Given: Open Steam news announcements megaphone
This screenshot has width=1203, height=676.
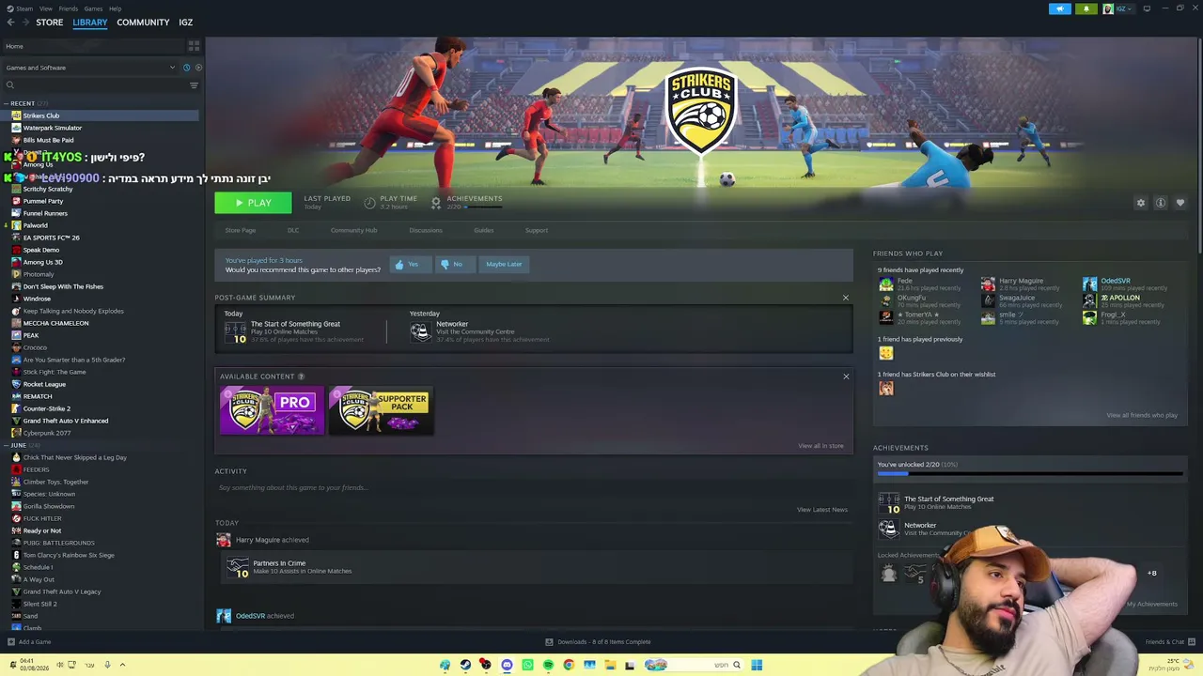Looking at the screenshot, I should point(1060,9).
